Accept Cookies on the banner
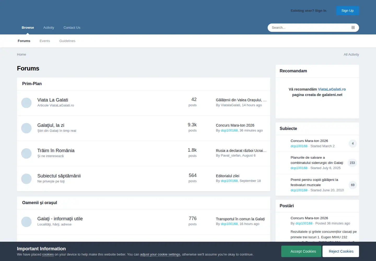 [x=301, y=251]
